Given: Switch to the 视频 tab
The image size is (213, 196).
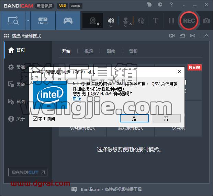Looking at the screenshot, I should point(89,51).
